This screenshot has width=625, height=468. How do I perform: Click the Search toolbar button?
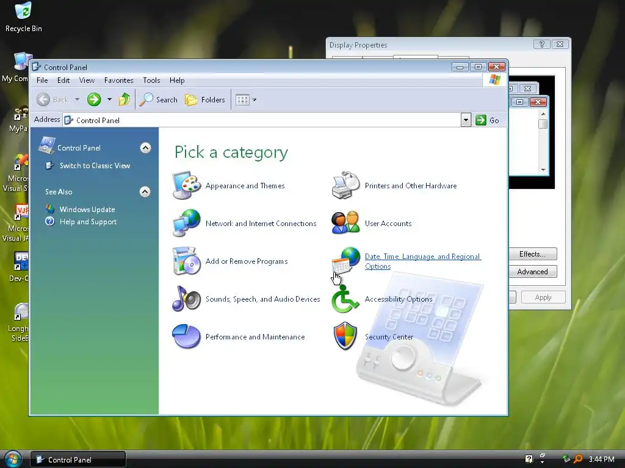tap(159, 99)
